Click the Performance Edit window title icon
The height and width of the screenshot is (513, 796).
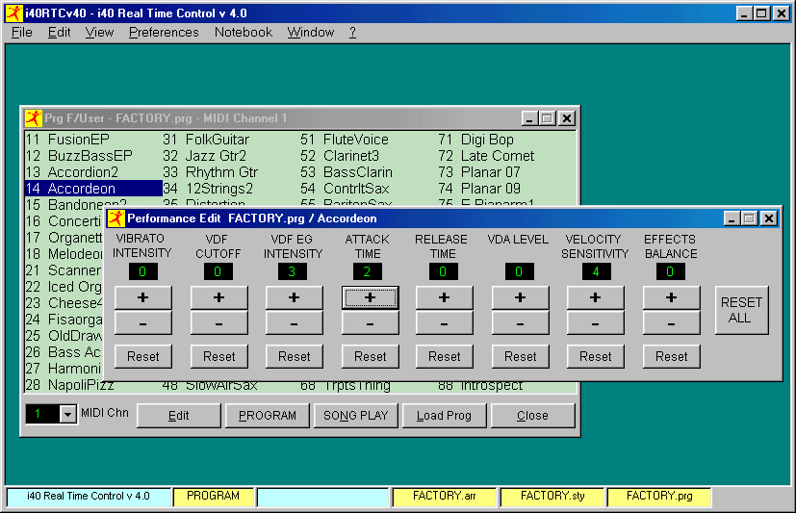116,218
